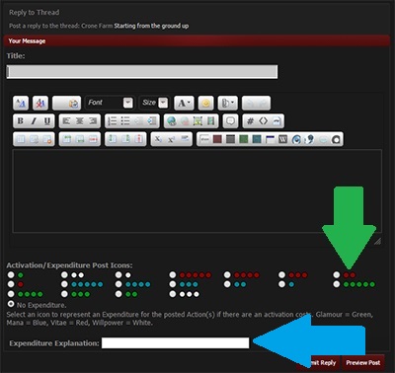Choose the five blue dots Mana option
The width and height of the screenshot is (395, 373).
pos(64,284)
